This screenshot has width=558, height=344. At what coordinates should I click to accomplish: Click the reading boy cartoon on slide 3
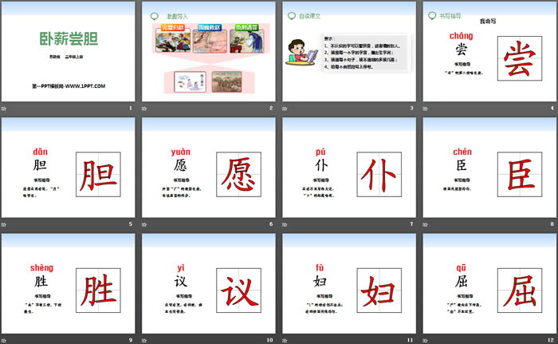[302, 53]
